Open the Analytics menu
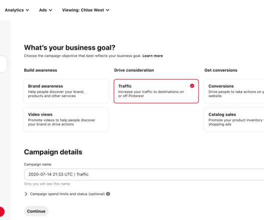The width and height of the screenshot is (264, 220). coord(17,10)
